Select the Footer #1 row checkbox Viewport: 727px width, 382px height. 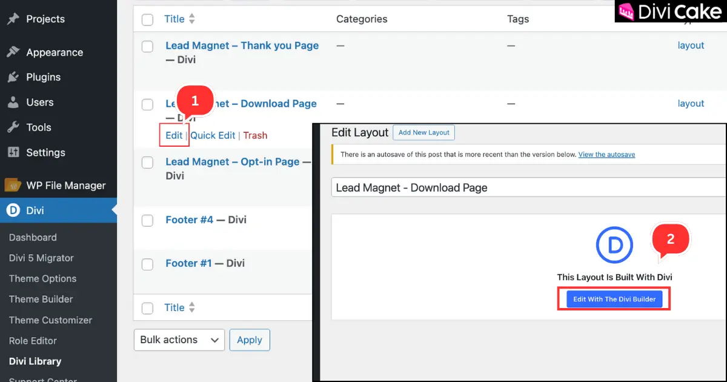pyautogui.click(x=147, y=264)
